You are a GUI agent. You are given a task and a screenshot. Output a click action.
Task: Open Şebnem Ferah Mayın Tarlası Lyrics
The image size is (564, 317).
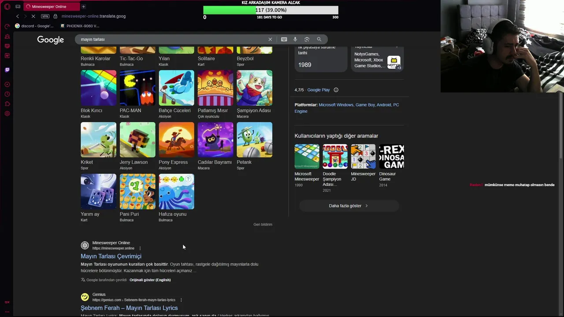pos(129,308)
